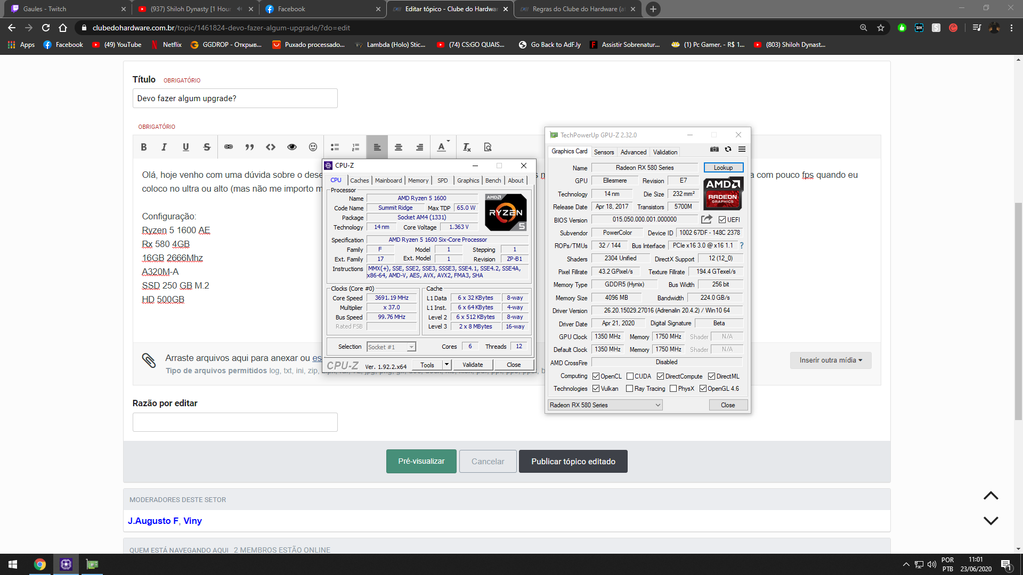Toggle the DirectCompute checkbox

tap(660, 376)
